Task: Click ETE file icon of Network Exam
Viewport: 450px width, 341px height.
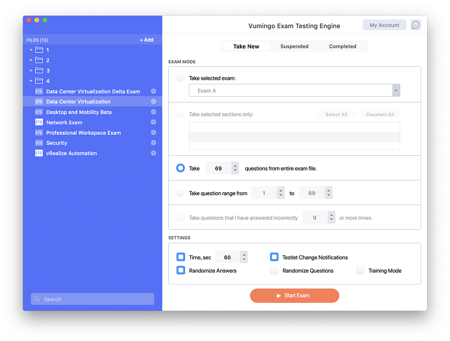Action: click(39, 122)
